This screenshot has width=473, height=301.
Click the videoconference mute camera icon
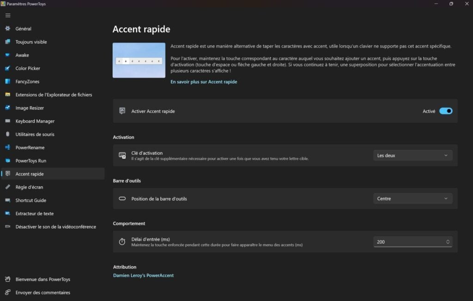click(x=8, y=227)
